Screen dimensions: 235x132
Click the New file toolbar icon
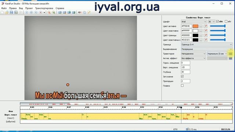click(2, 12)
